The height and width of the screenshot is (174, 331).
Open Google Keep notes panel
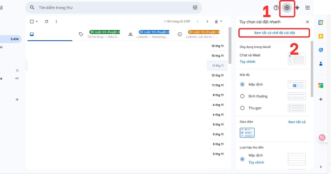click(x=321, y=36)
